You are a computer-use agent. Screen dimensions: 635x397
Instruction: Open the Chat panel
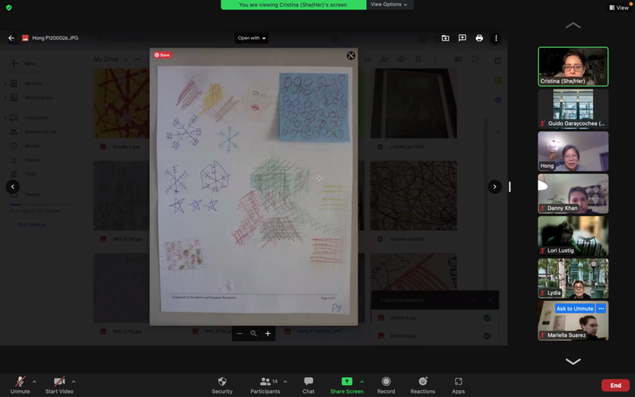[308, 381]
